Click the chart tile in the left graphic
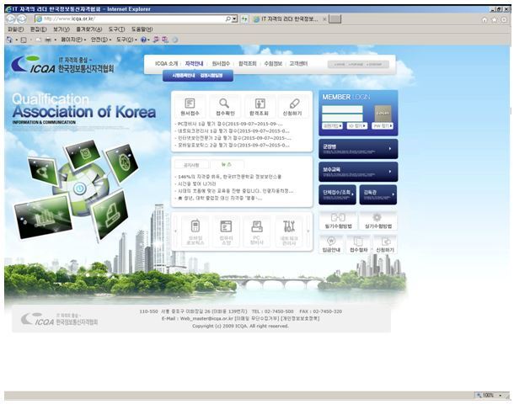Image resolution: width=514 pixels, height=404 pixels. (43, 215)
